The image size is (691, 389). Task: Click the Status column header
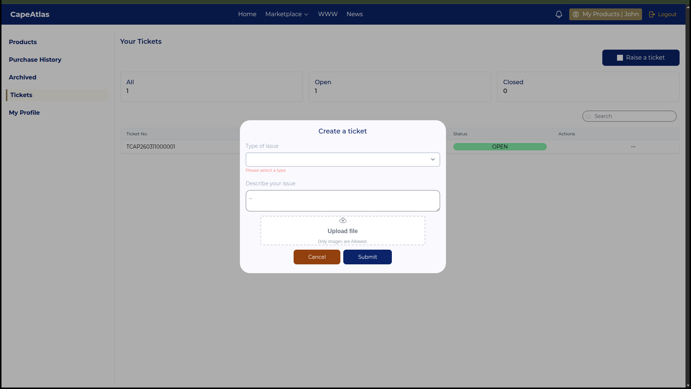point(460,134)
